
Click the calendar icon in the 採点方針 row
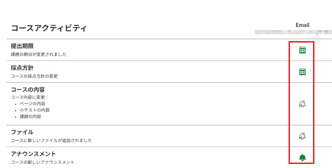pyautogui.click(x=302, y=72)
